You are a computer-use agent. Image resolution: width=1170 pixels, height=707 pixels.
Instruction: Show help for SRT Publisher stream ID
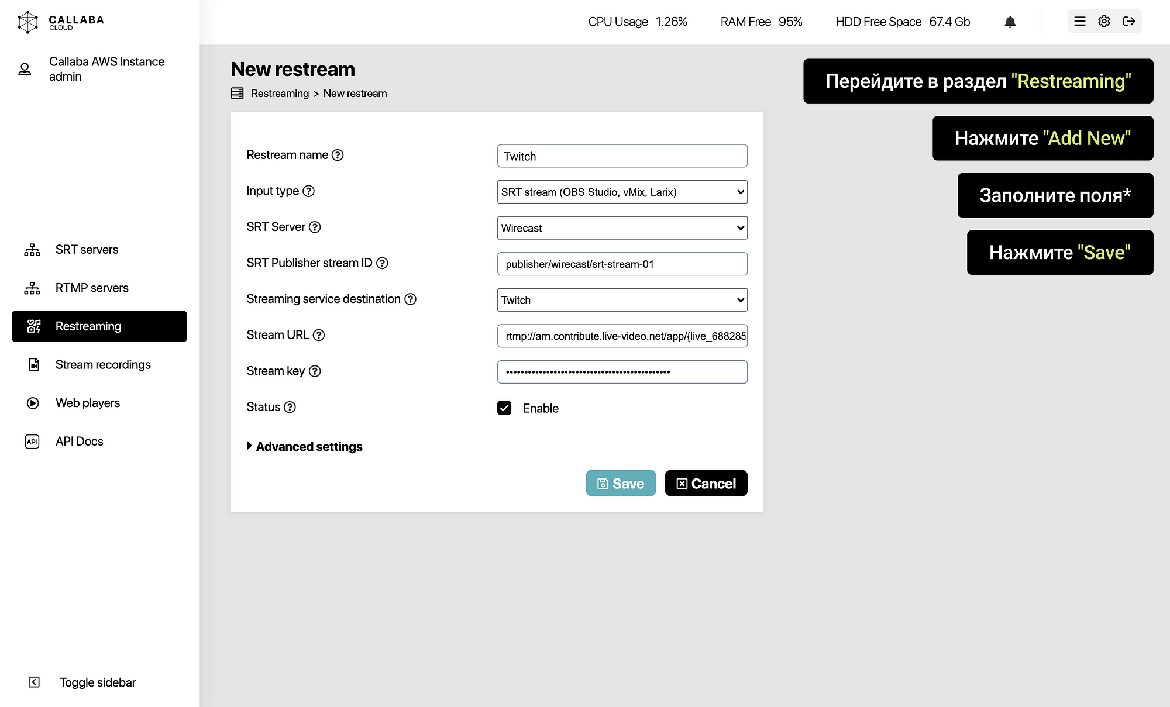[382, 263]
